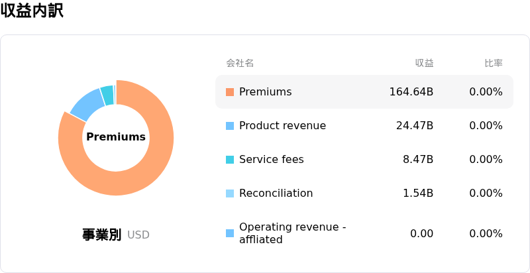The image size is (530, 273).
Task: Click the 収益内訳 section heading
Action: pos(32,11)
